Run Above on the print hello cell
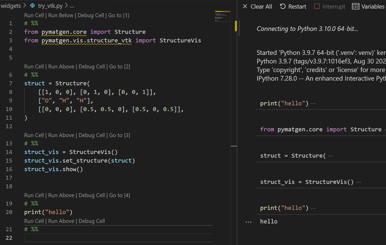Viewport: 386px width, 245px height. (61, 195)
